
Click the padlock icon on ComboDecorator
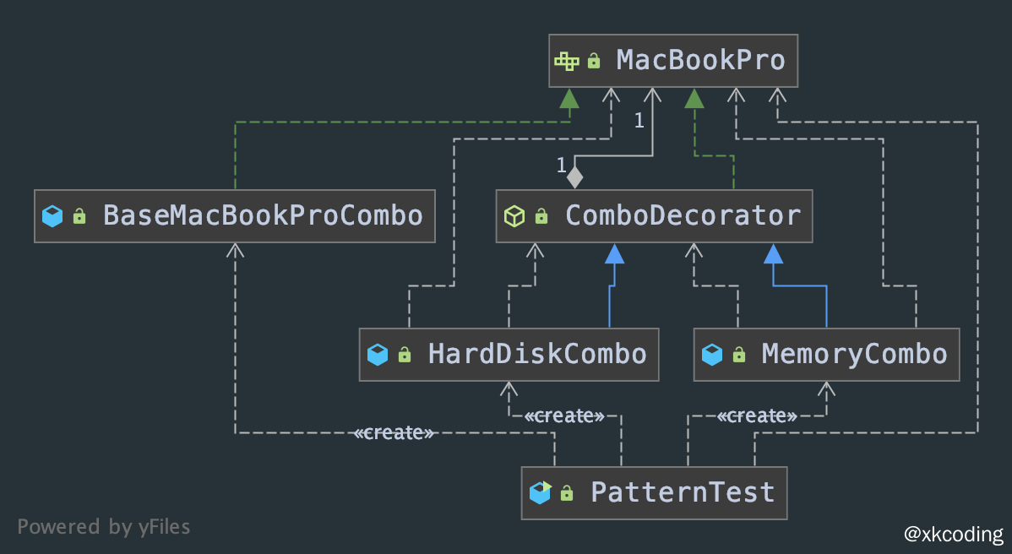[x=541, y=216]
